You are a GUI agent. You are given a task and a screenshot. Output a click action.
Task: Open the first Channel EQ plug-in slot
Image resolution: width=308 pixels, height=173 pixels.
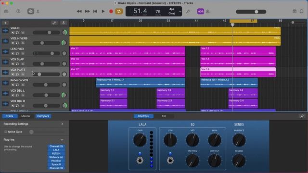56,146
